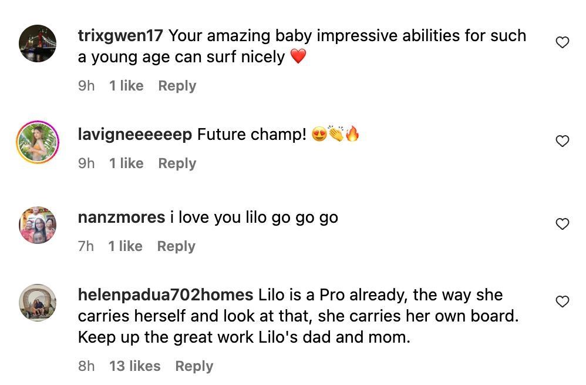This screenshot has width=586, height=385.
Task: View lavigneeeeep's profile avatar
Action: coord(38,142)
